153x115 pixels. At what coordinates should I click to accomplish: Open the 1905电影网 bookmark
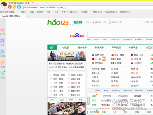pos(84,12)
